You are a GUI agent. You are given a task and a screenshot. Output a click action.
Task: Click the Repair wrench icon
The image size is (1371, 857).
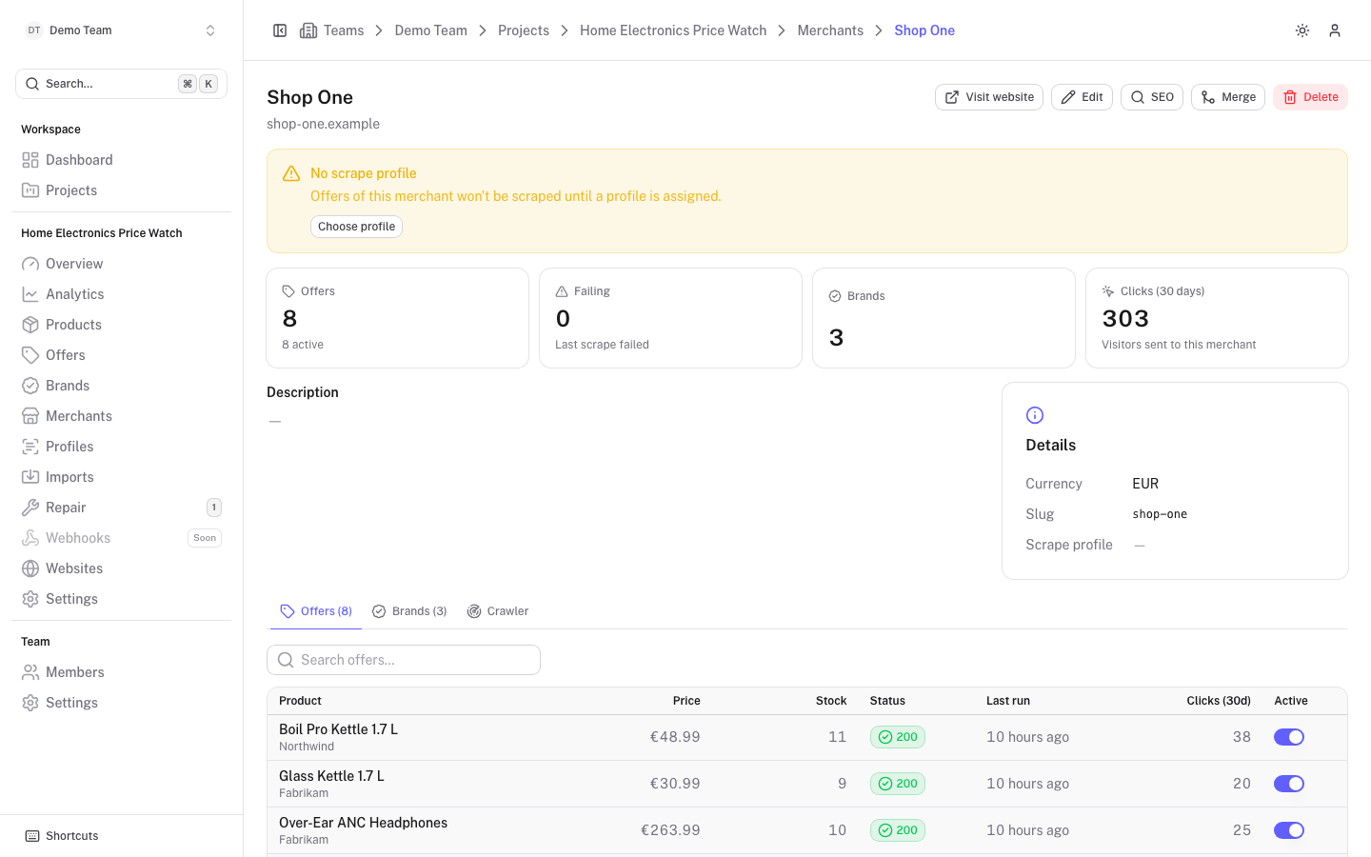click(x=30, y=508)
